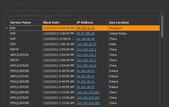Image resolution: width=169 pixels, height=107 pixels.
Task: Click the current row indicator arrow
Action: point(7,28)
